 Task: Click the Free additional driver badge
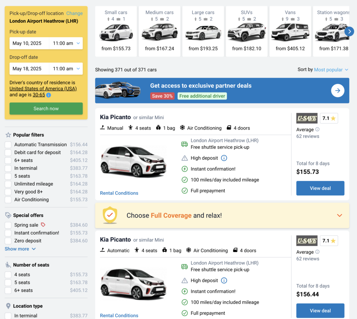coord(202,96)
